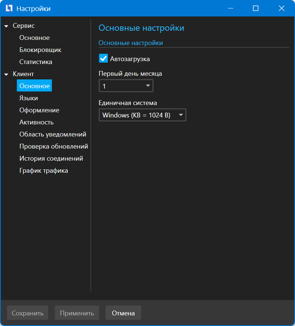This screenshot has width=295, height=326.
Task: Select График трафика in sidebar
Action: click(x=44, y=171)
